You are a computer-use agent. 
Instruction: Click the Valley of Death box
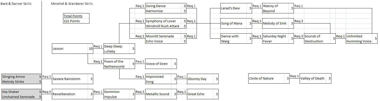pyautogui.click(x=315, y=78)
